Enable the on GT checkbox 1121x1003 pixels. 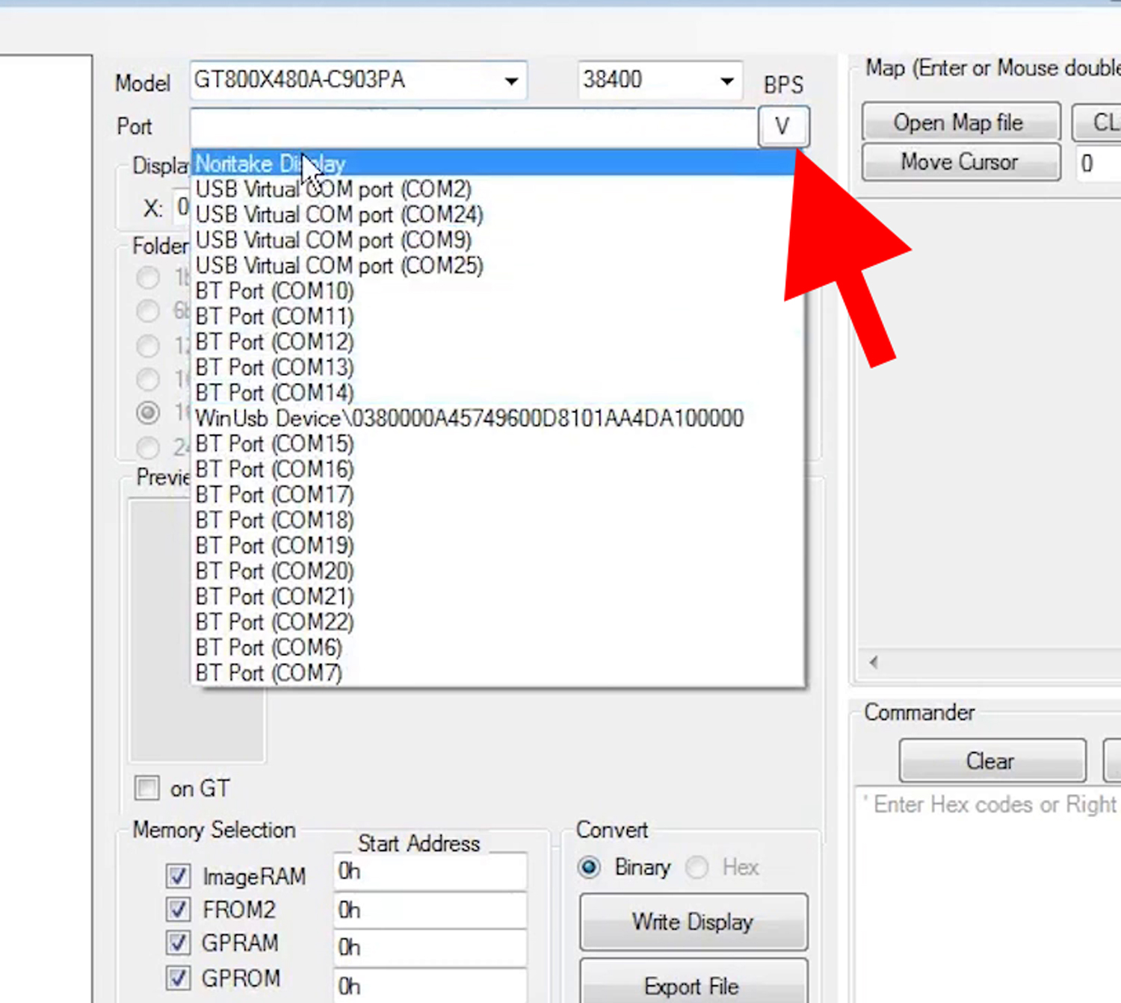pyautogui.click(x=147, y=788)
